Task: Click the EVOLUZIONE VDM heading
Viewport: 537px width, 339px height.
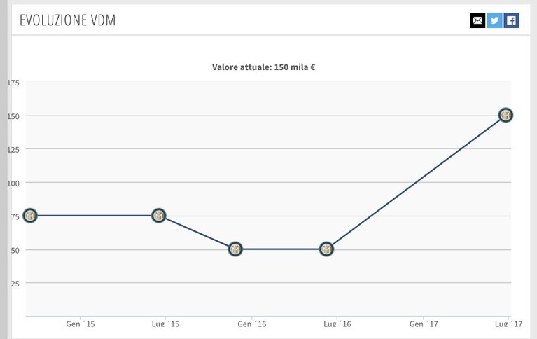Action: 68,20
